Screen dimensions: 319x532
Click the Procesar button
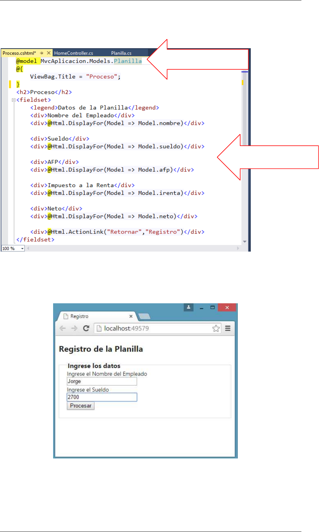tap(81, 406)
